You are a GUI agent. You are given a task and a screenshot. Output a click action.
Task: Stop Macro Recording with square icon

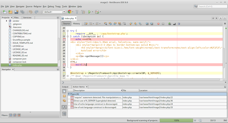pyautogui.click(x=163, y=24)
